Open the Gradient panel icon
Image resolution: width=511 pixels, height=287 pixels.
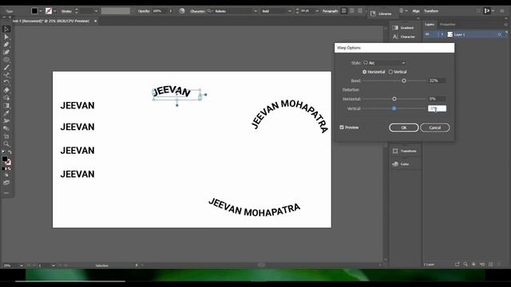click(395, 28)
